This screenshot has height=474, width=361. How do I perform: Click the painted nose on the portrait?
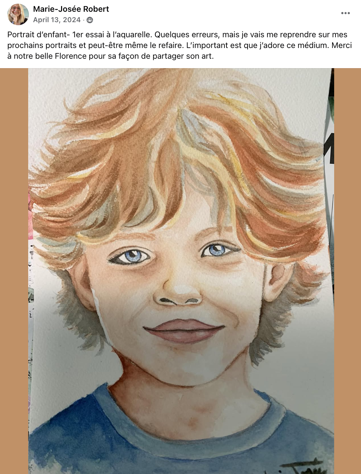(x=178, y=291)
